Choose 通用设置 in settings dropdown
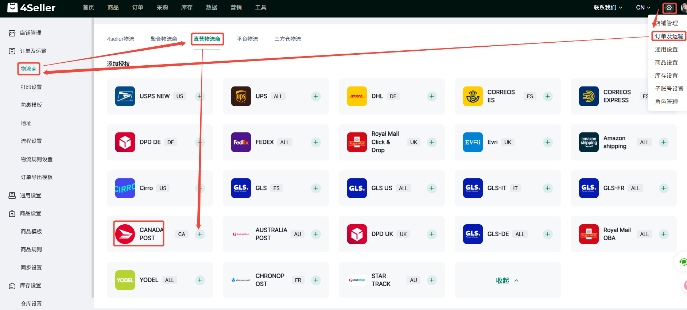This screenshot has height=310, width=687. click(666, 49)
